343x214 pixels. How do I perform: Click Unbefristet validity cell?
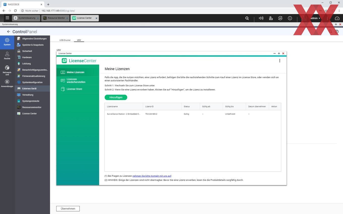click(x=230, y=114)
